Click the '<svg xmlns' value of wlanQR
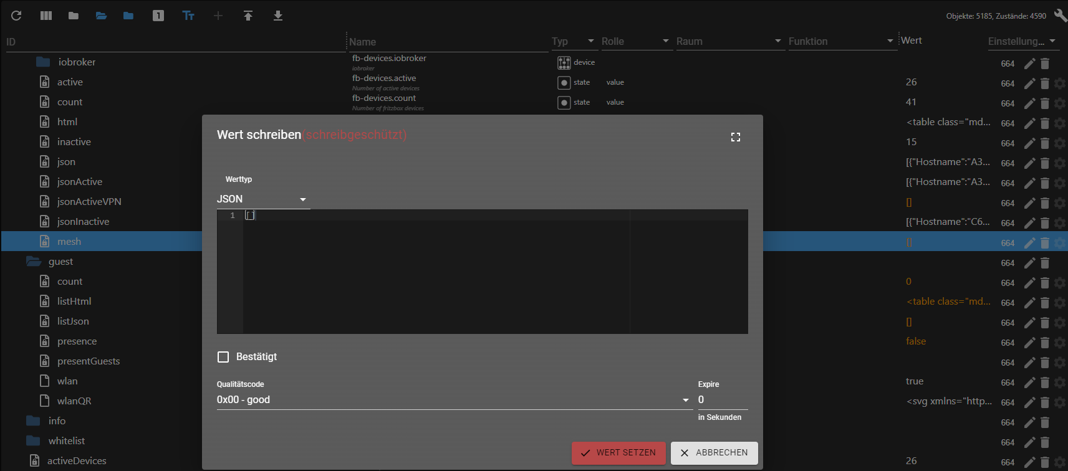The image size is (1068, 471). tap(949, 401)
